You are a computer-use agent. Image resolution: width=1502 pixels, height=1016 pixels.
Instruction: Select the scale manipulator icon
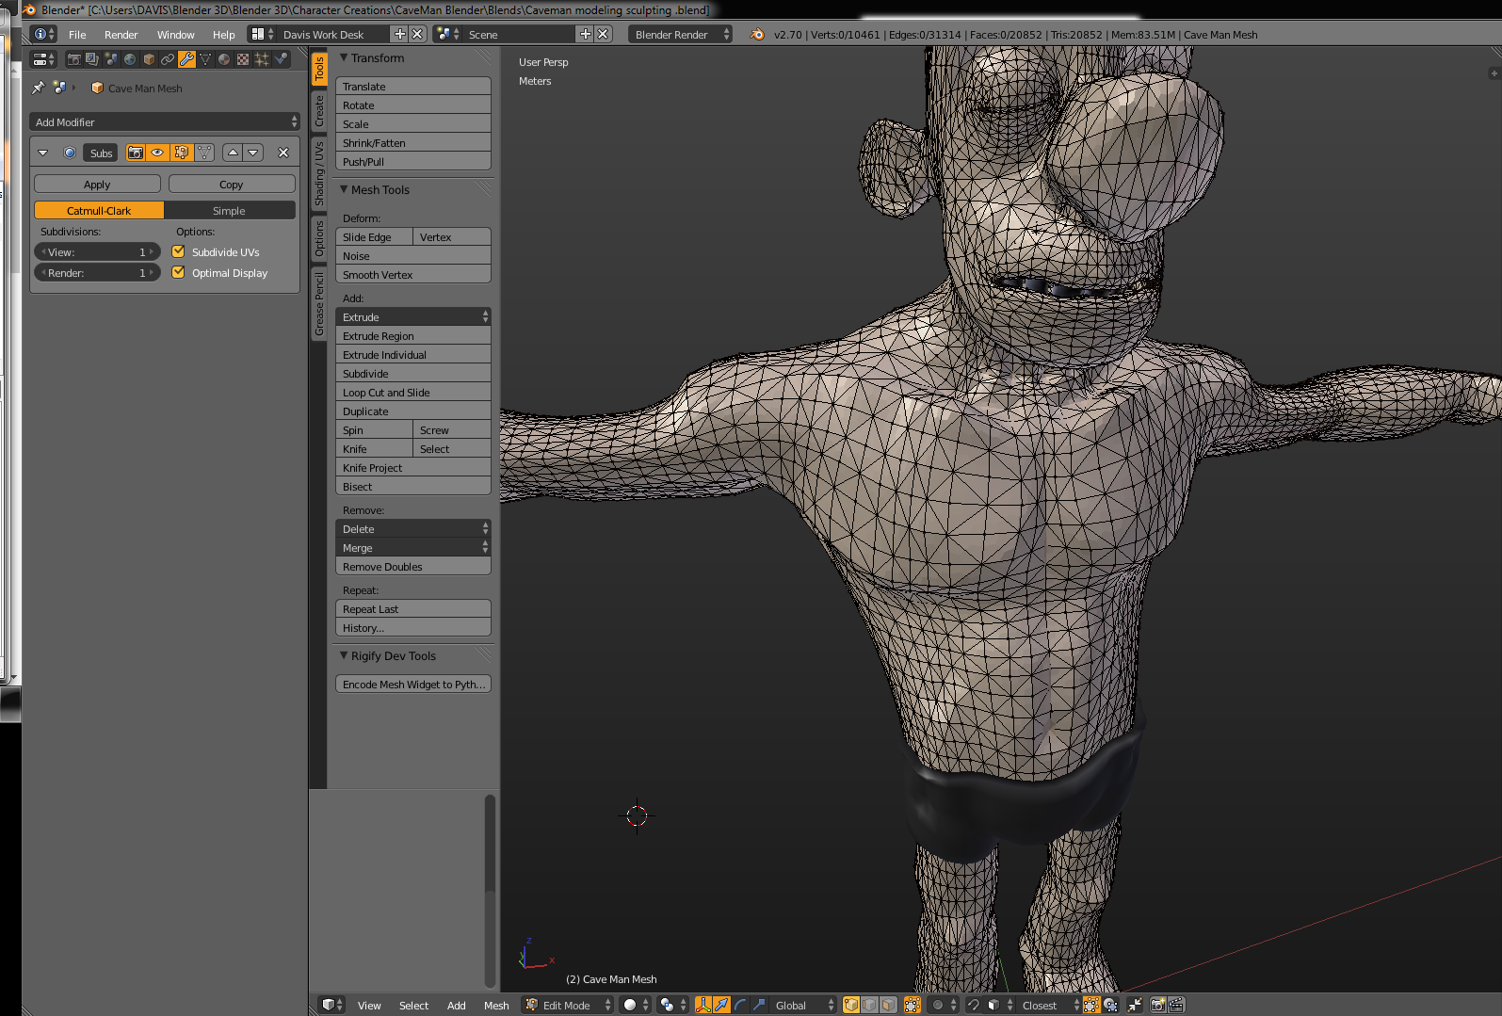tap(759, 1005)
